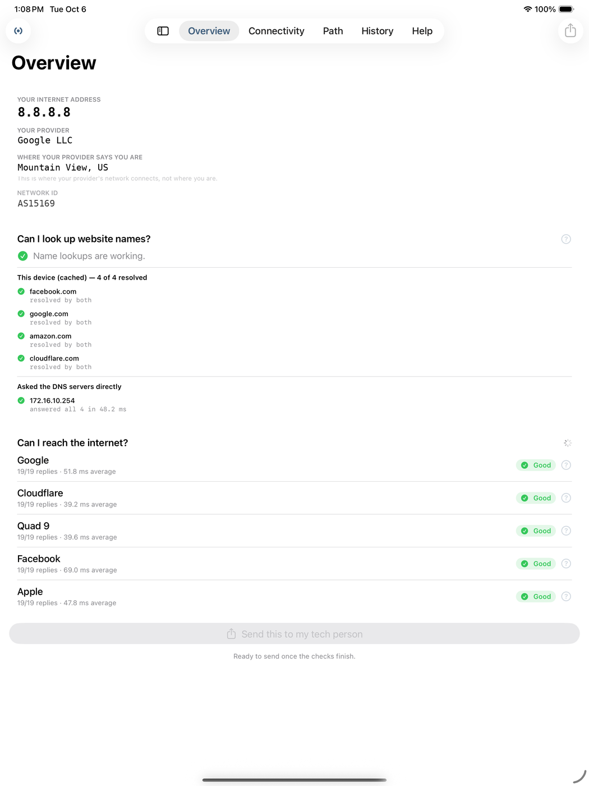This screenshot has height=786, width=589.
Task: Tap the home indicator bar at bottom
Action: (x=294, y=780)
